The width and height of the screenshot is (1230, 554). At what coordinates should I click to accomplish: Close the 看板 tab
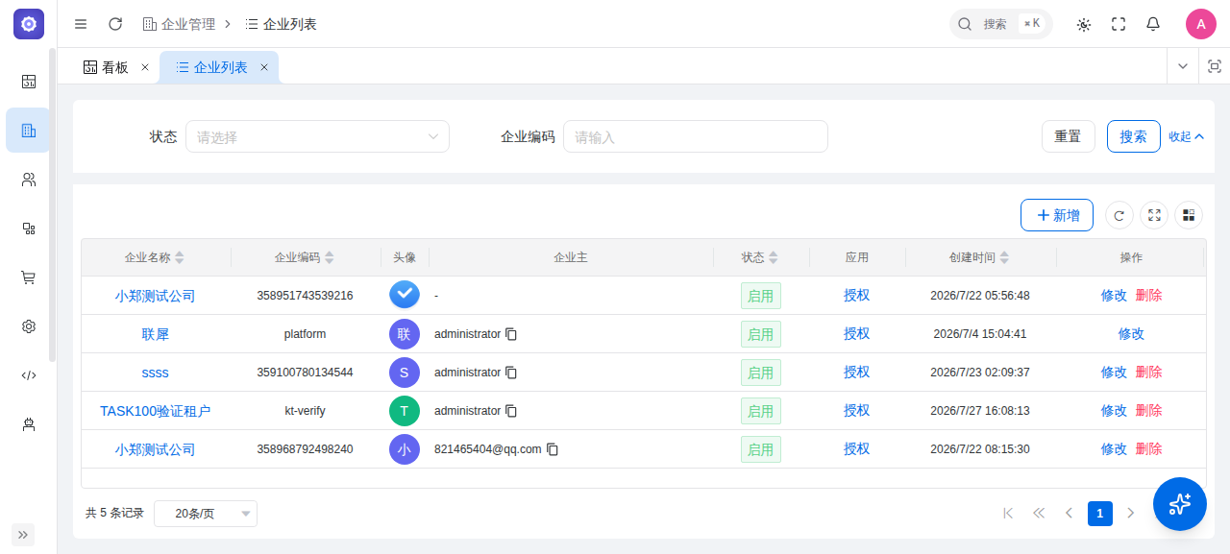click(145, 67)
